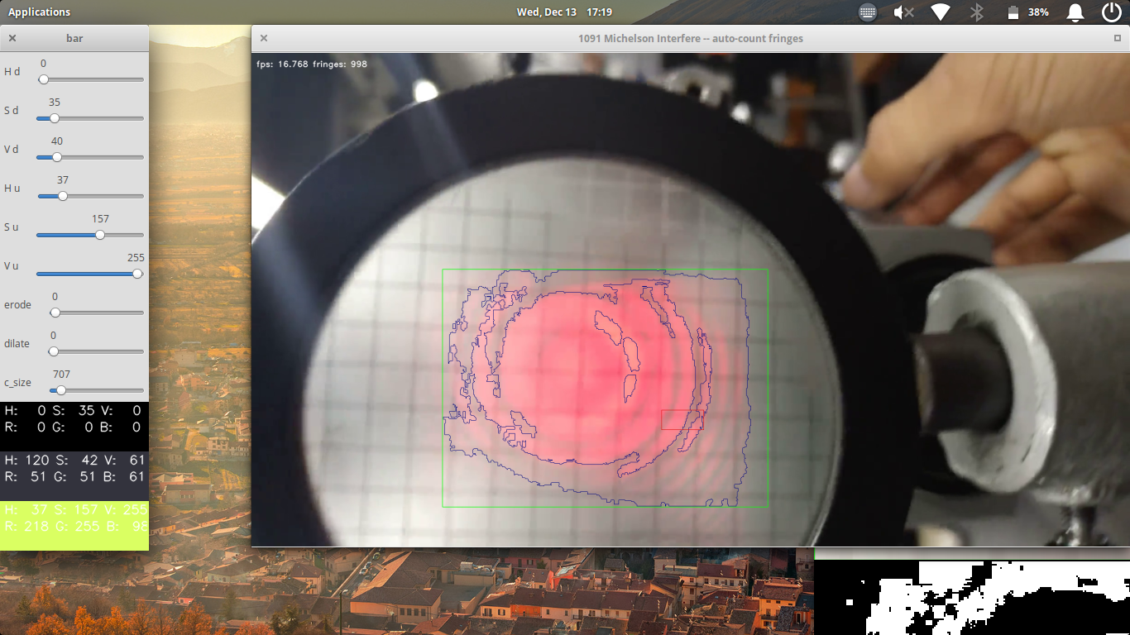Adjust the V u slider at 255
Viewport: 1130px width, 635px height.
coord(90,274)
